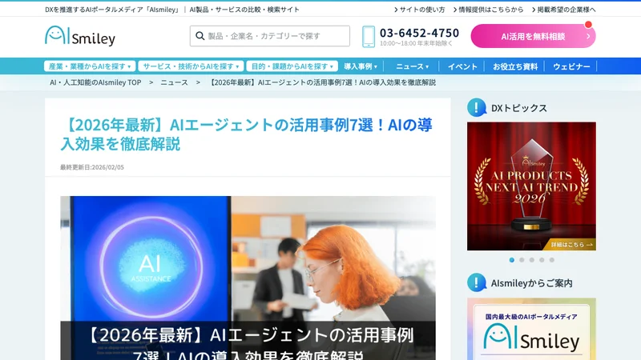The height and width of the screenshot is (360, 641).
Task: Click the AIsmileyからご案内 heading text
Action: tap(531, 283)
